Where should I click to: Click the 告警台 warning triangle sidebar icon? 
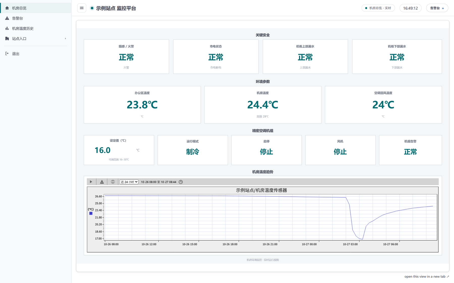[x=7, y=18]
